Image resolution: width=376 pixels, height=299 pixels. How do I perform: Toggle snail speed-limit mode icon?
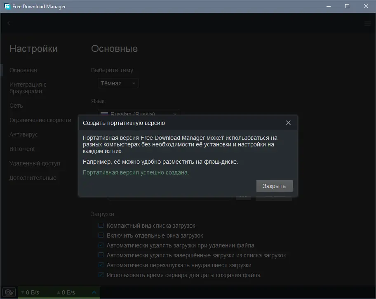9,292
